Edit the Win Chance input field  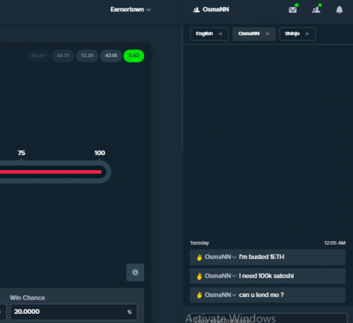[73, 312]
